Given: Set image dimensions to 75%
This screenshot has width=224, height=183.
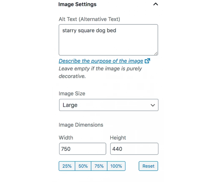Looking at the screenshot, I should pos(99,166).
